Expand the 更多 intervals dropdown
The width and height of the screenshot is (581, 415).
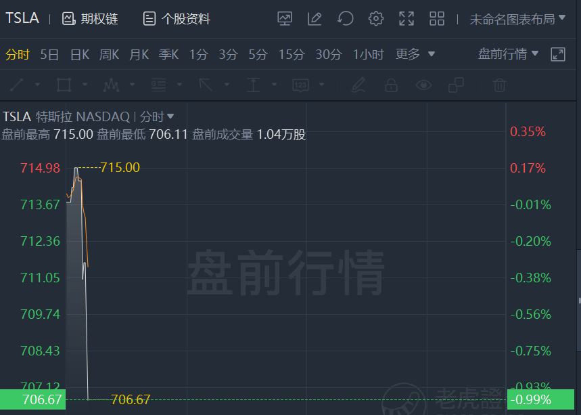tap(415, 54)
